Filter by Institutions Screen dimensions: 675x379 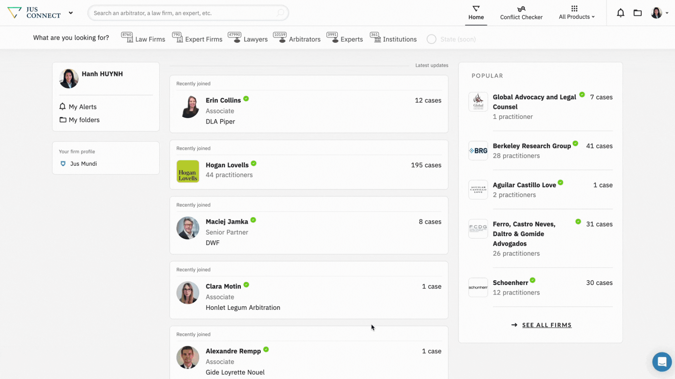(393, 38)
